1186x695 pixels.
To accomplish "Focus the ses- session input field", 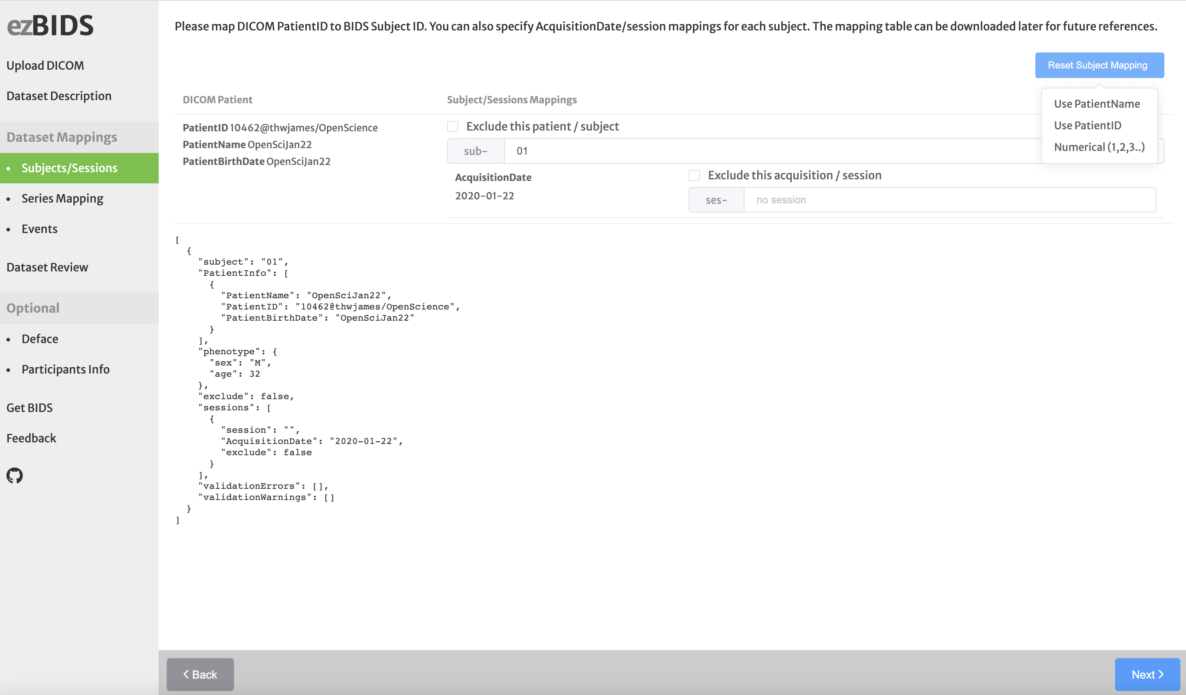I will pos(950,200).
